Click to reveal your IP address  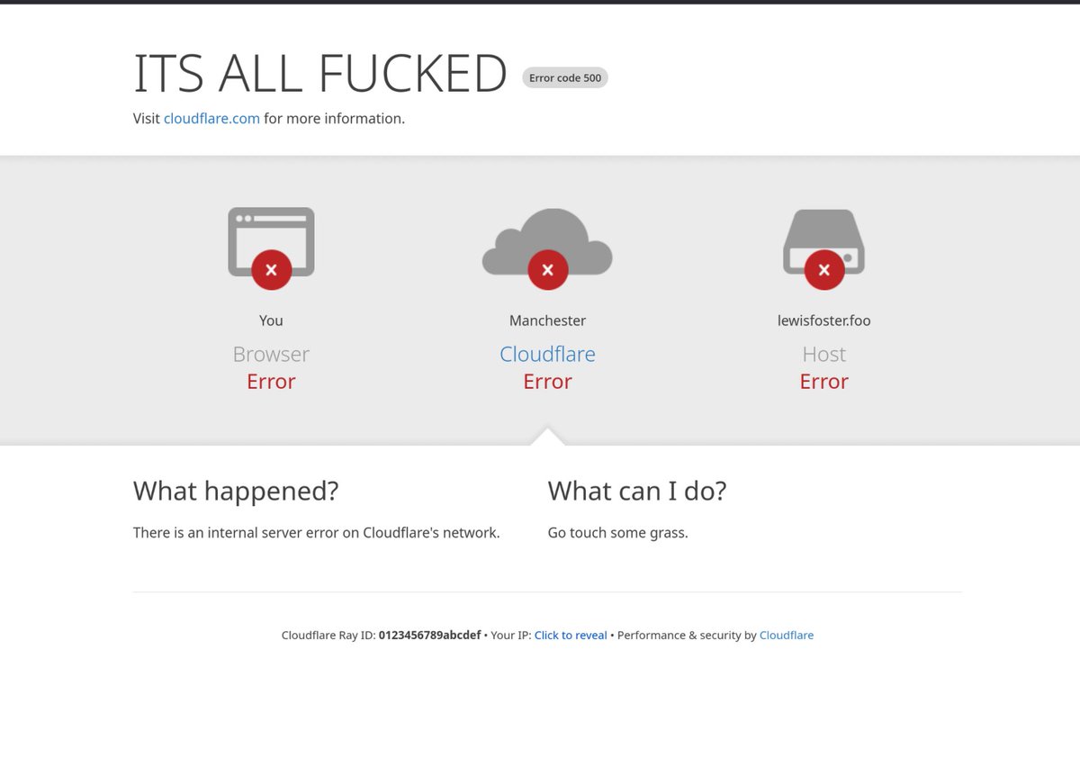[571, 635]
